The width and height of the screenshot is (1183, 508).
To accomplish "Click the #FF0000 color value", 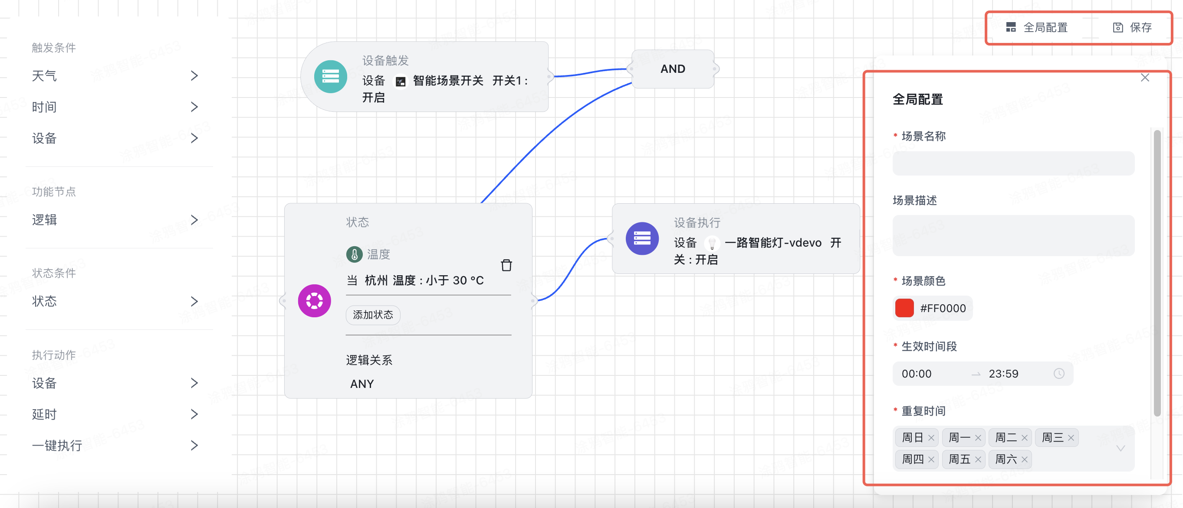I will [x=943, y=308].
